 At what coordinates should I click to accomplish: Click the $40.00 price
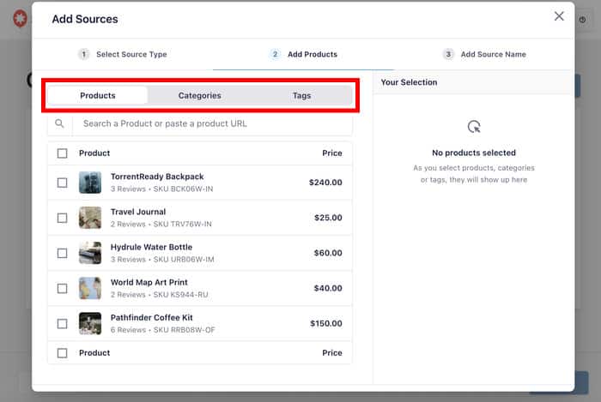pos(328,288)
